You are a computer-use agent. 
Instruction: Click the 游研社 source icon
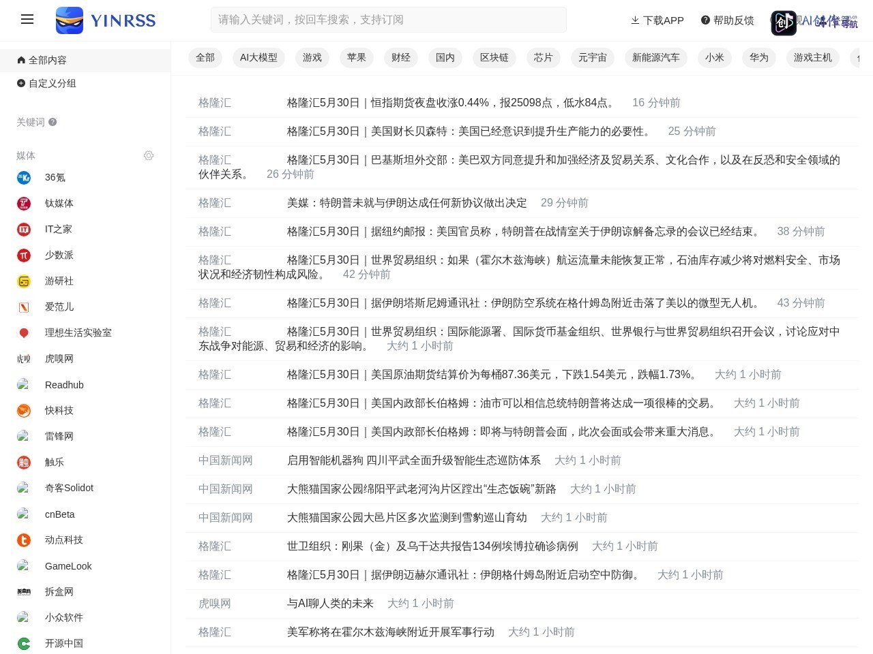pos(24,281)
